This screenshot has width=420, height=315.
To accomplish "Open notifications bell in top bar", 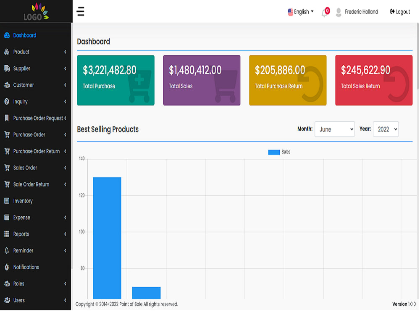I will point(324,13).
